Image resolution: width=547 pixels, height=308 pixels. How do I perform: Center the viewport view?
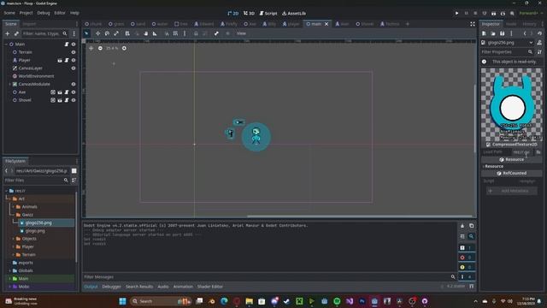[91, 48]
